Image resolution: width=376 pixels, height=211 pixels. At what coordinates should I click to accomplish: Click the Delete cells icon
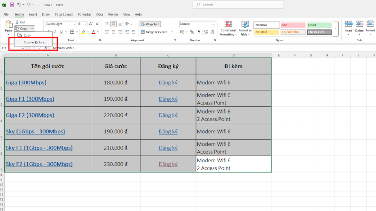click(x=359, y=26)
